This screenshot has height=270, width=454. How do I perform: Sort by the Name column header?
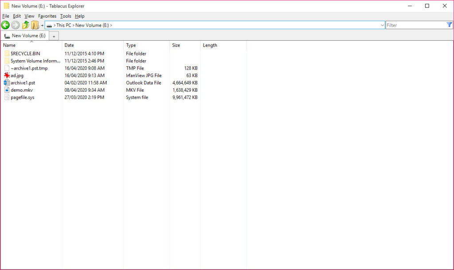click(31, 45)
